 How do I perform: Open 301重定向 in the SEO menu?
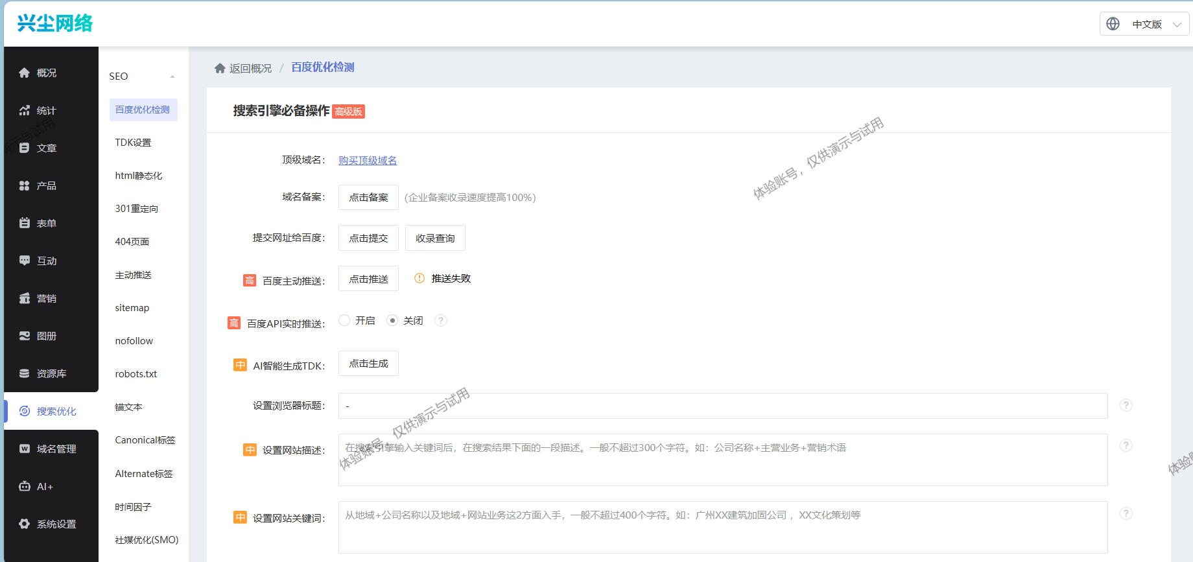137,209
